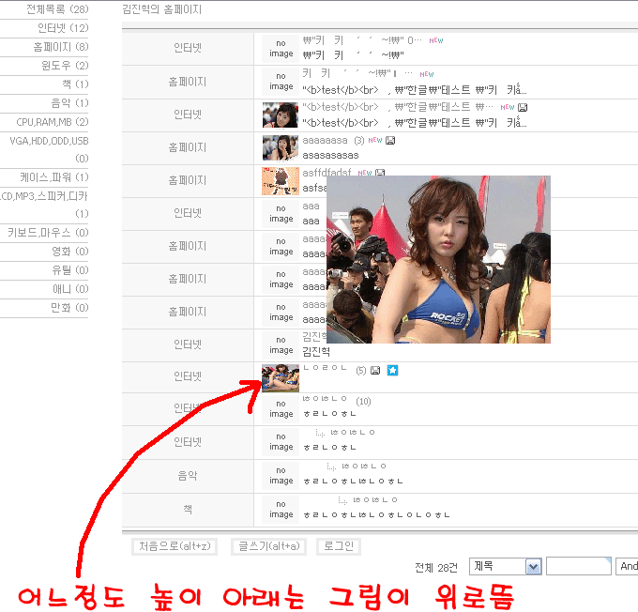Image resolution: width=638 pixels, height=612 pixels.
Task: Click the thumbnail the red arrow points to
Action: [x=281, y=377]
